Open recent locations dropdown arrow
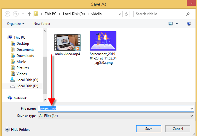Screen dimensions: 197x136 [23, 14]
